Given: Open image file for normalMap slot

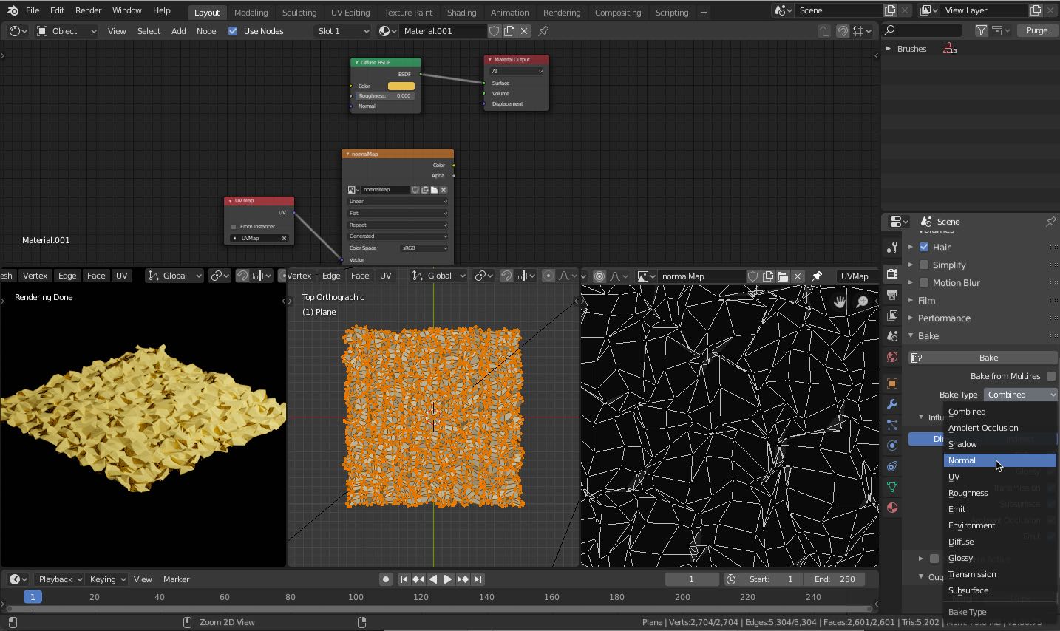Looking at the screenshot, I should [783, 276].
